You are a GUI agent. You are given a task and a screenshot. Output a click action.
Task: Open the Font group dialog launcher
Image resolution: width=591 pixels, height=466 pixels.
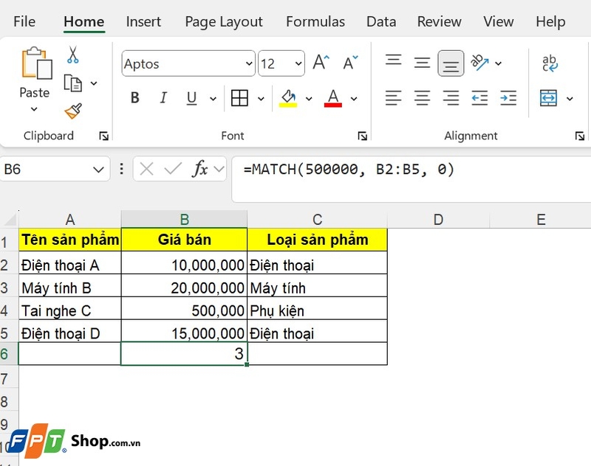(x=362, y=136)
